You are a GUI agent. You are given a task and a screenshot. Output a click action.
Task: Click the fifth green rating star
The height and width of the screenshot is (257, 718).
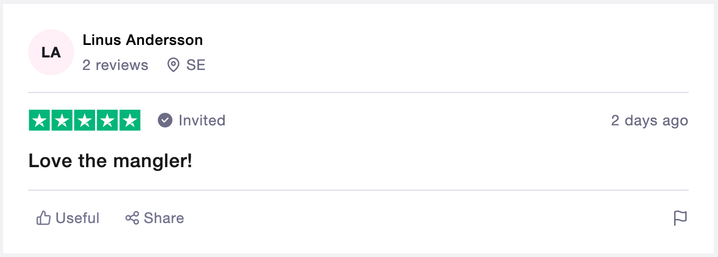[130, 121]
